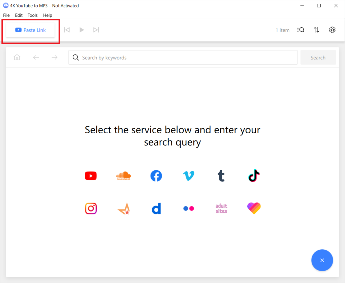The width and height of the screenshot is (345, 283).
Task: Select the YouTube service icon
Action: point(91,176)
